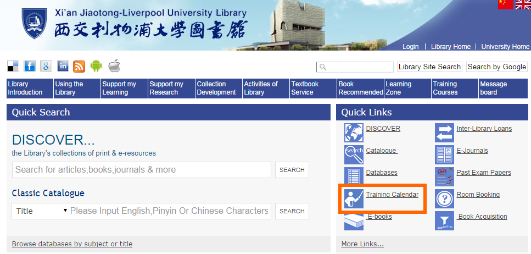Open Browse databases by subject or title

point(72,244)
